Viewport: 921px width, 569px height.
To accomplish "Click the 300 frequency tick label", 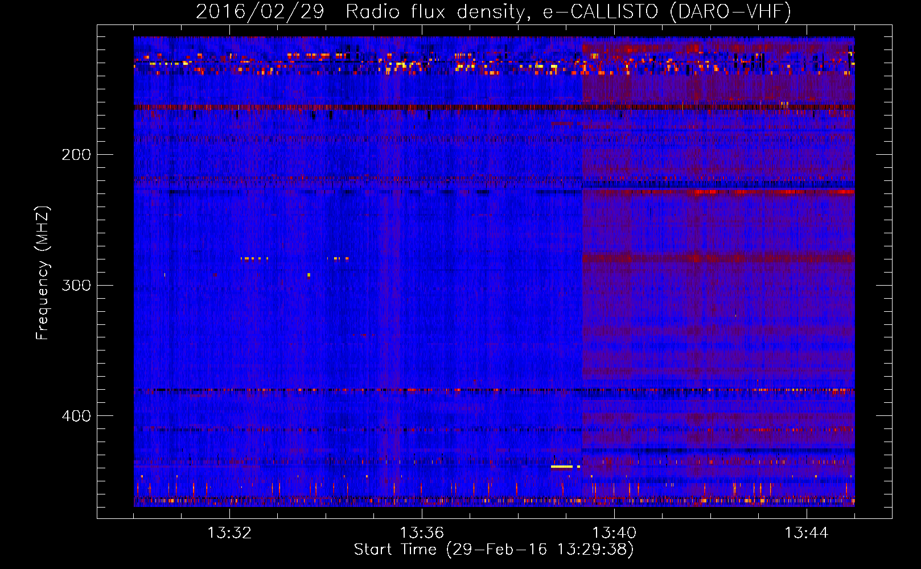I will pyautogui.click(x=76, y=285).
